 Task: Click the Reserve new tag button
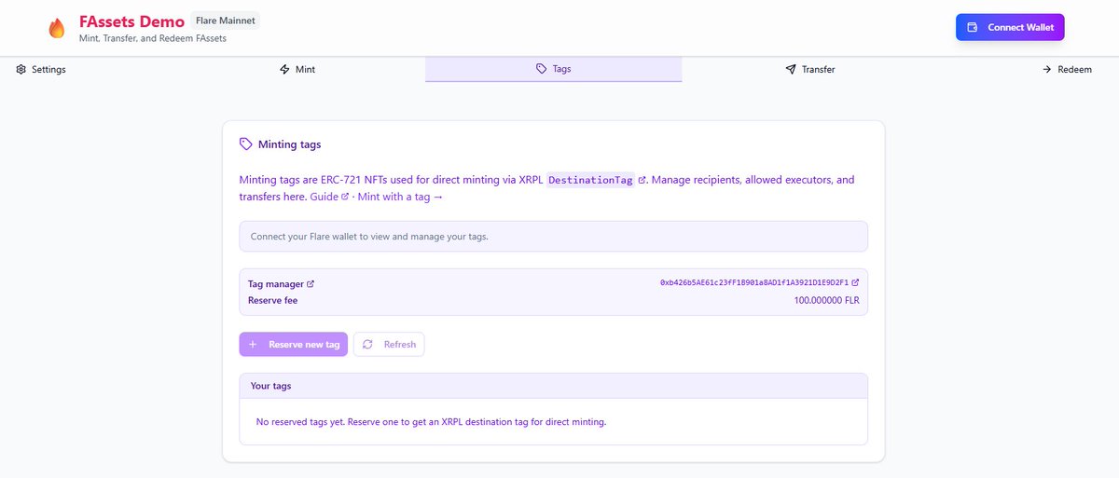click(x=294, y=344)
